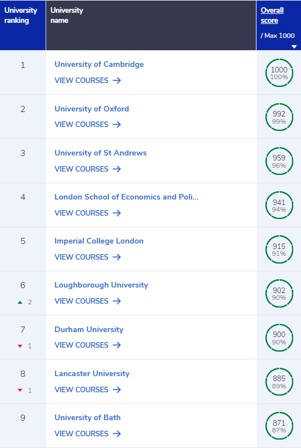Viewport: 301px width, 448px height.
Task: Click the 1000 score circle for Cambridge
Action: (x=279, y=73)
